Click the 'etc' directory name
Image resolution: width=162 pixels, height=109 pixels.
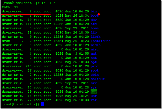point(94,24)
